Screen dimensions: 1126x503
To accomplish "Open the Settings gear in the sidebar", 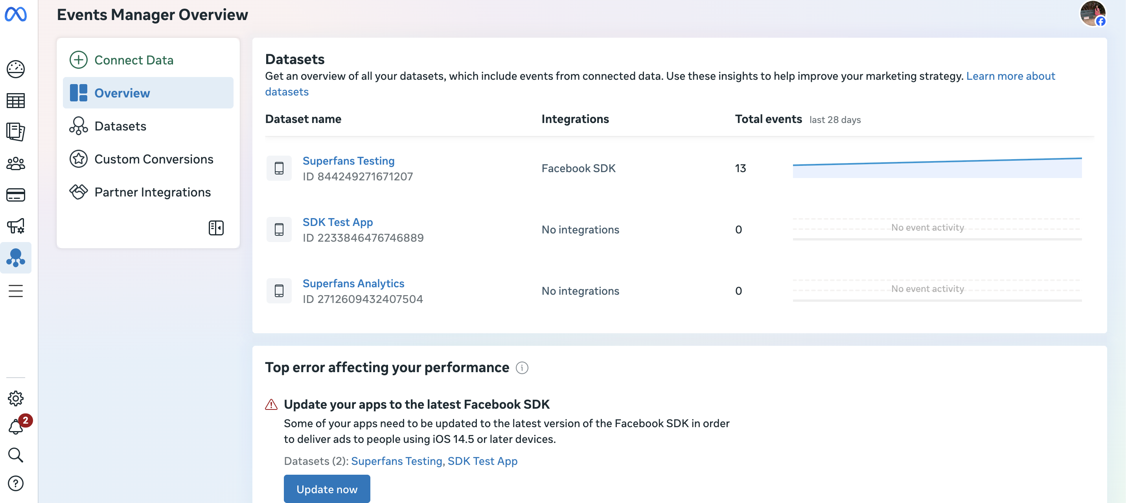I will click(16, 398).
